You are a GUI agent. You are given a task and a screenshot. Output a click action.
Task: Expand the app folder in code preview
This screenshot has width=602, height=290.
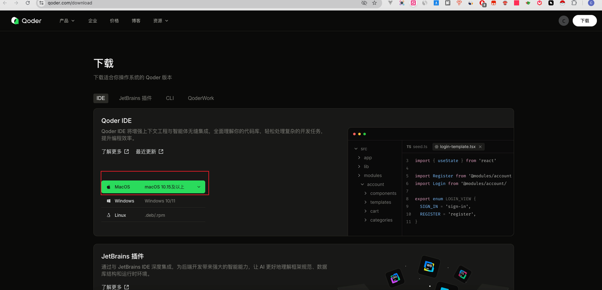(x=365, y=157)
